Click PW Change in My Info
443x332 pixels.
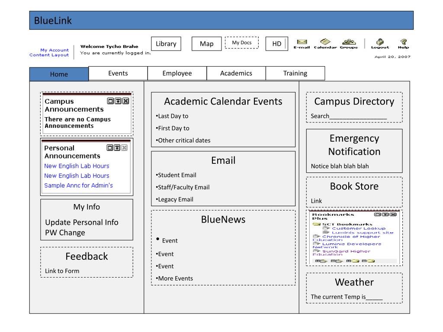(x=65, y=233)
